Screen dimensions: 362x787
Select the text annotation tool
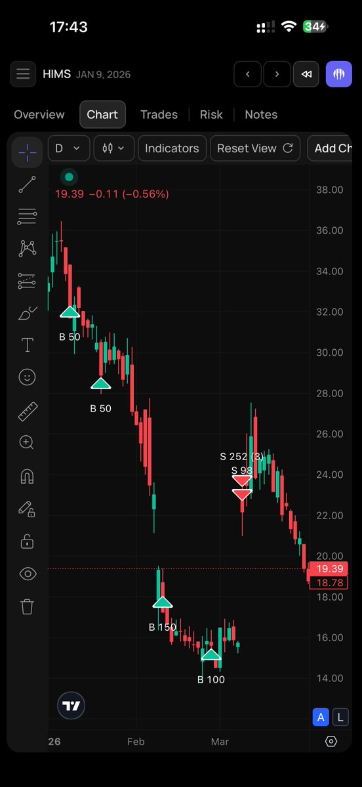point(27,345)
